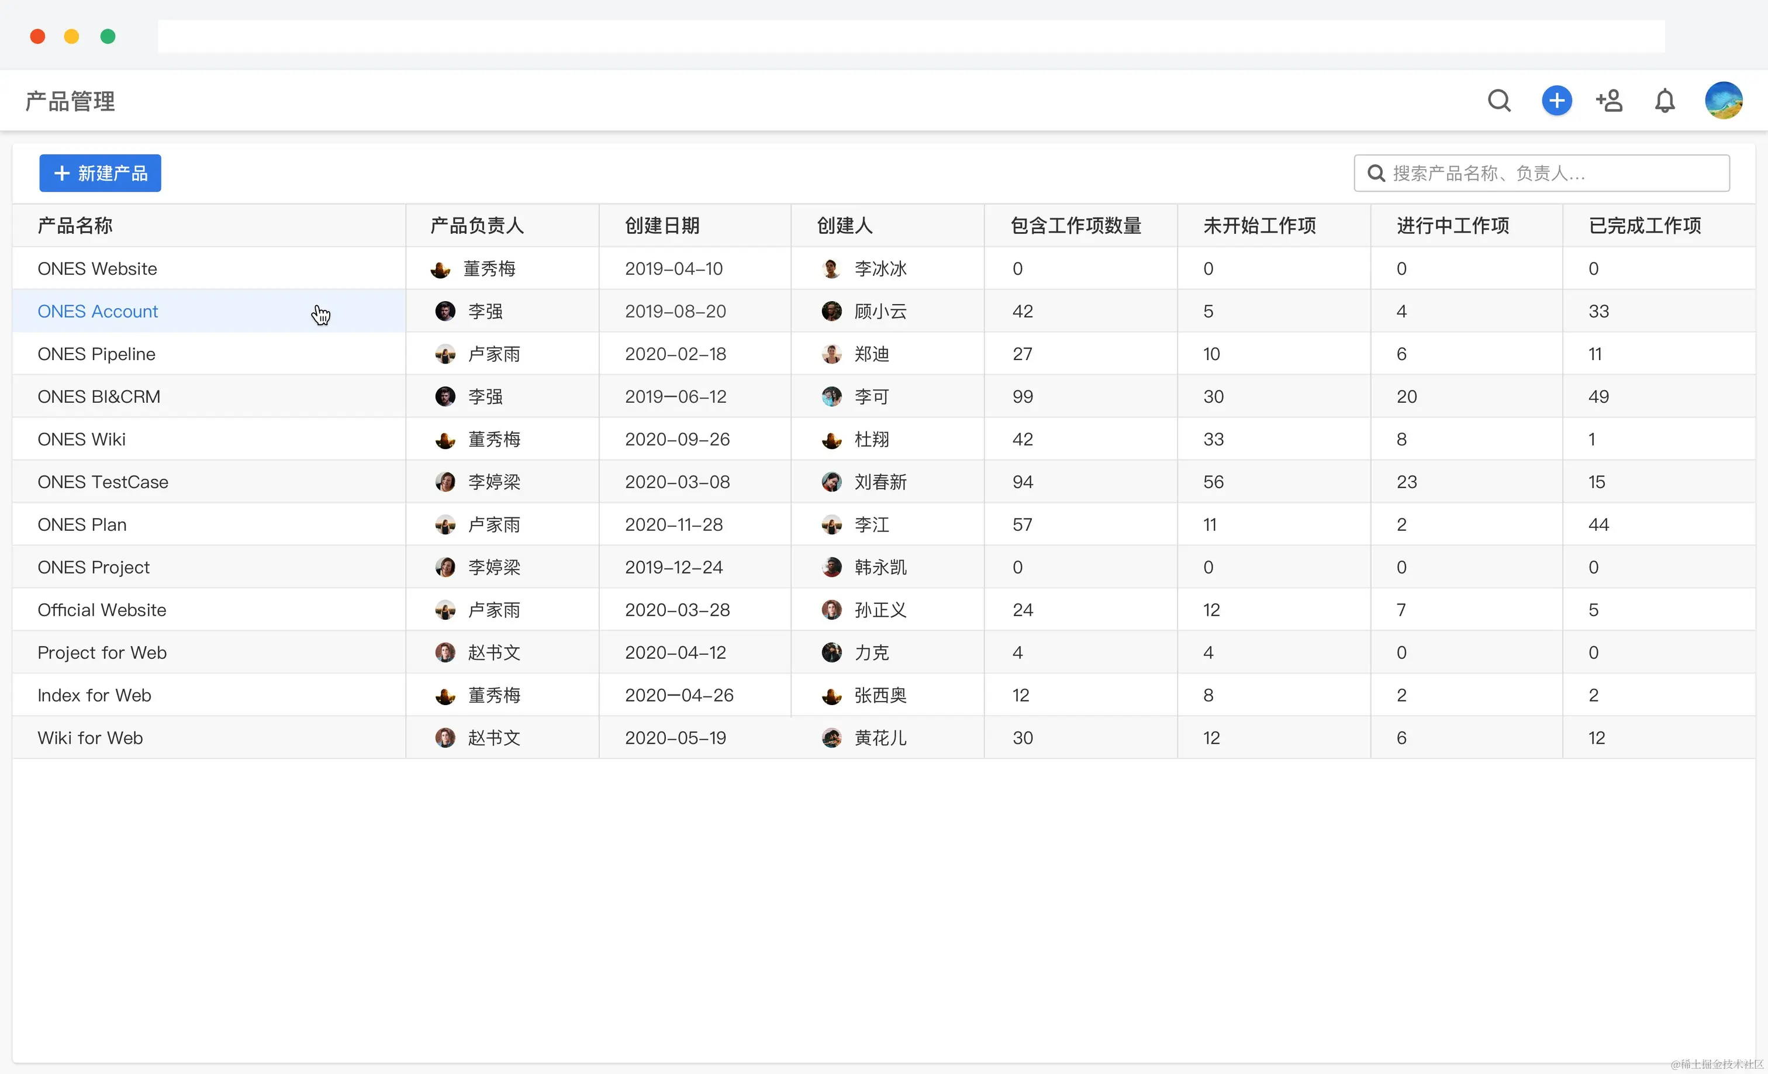Click the add member person icon

1610,101
